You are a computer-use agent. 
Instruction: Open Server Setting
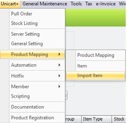tap(32, 34)
